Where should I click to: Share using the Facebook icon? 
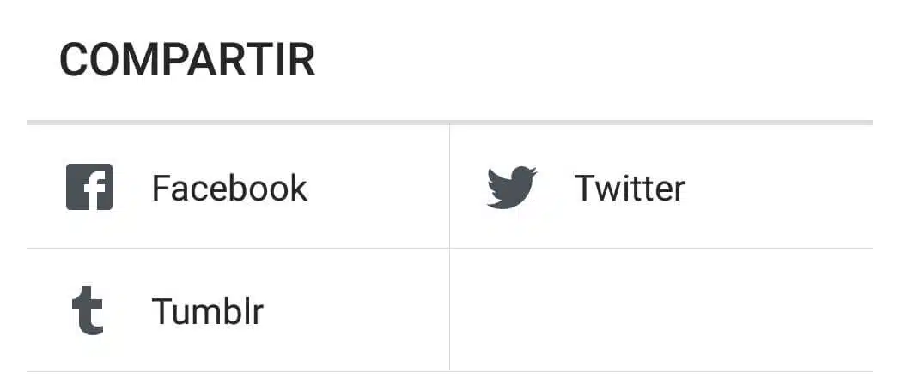pos(89,187)
